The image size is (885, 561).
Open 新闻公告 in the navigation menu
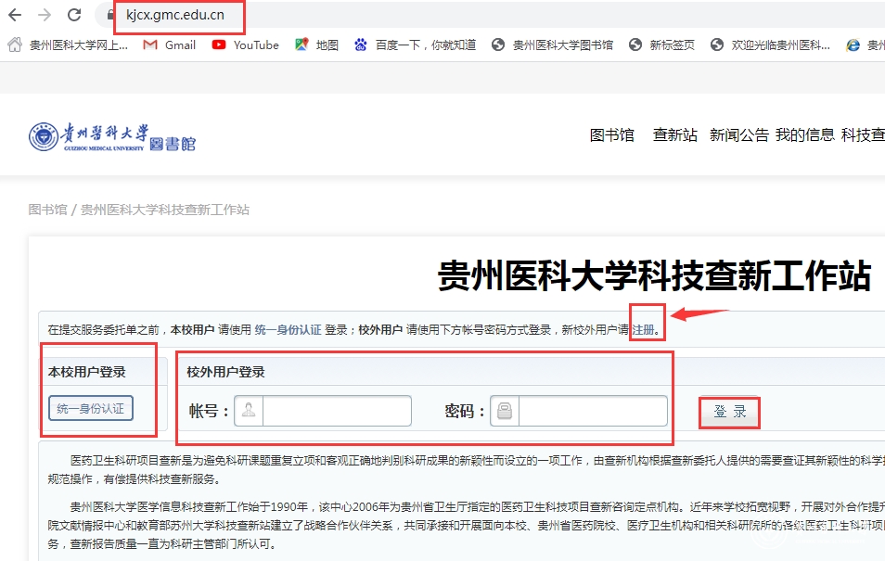738,135
